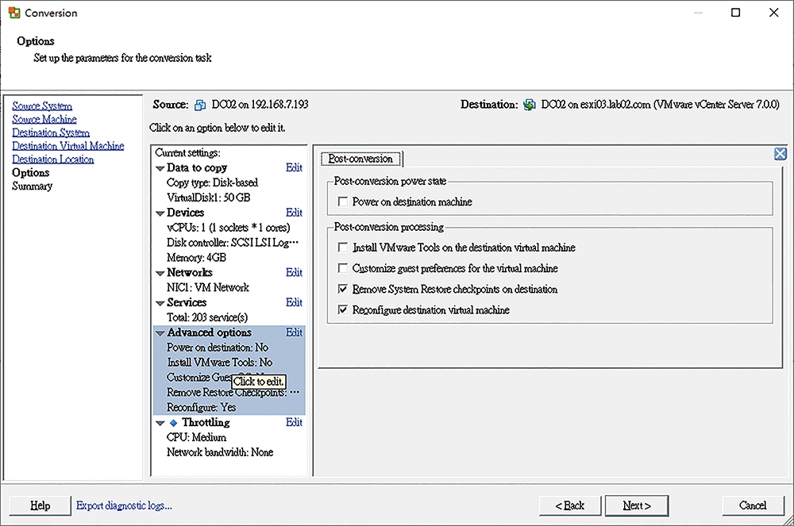The height and width of the screenshot is (526, 794).
Task: Go to Destination System step
Action: point(51,132)
